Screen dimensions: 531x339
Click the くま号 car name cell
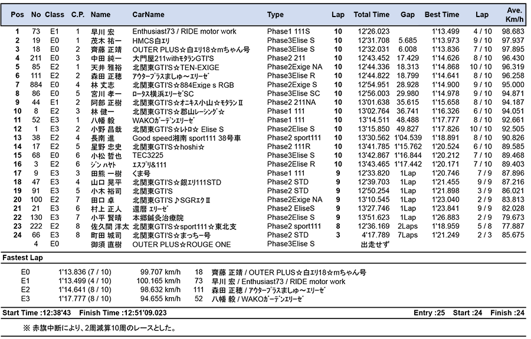point(142,173)
